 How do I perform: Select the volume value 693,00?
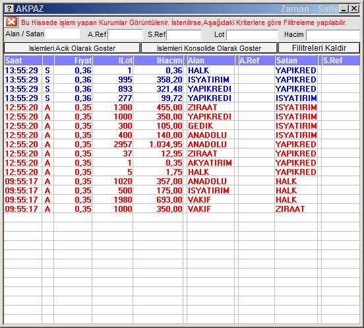tap(169, 200)
